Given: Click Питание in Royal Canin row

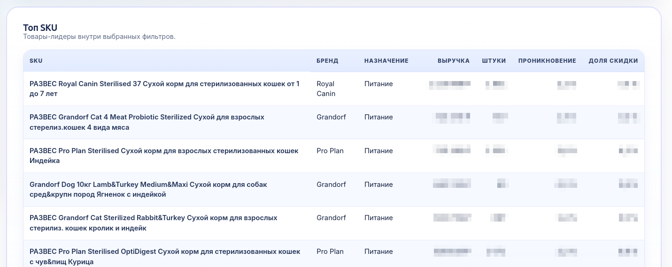Looking at the screenshot, I should [378, 84].
